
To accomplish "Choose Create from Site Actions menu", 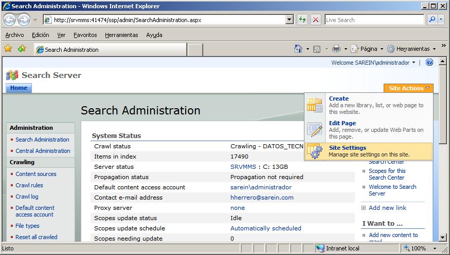I will (x=369, y=105).
